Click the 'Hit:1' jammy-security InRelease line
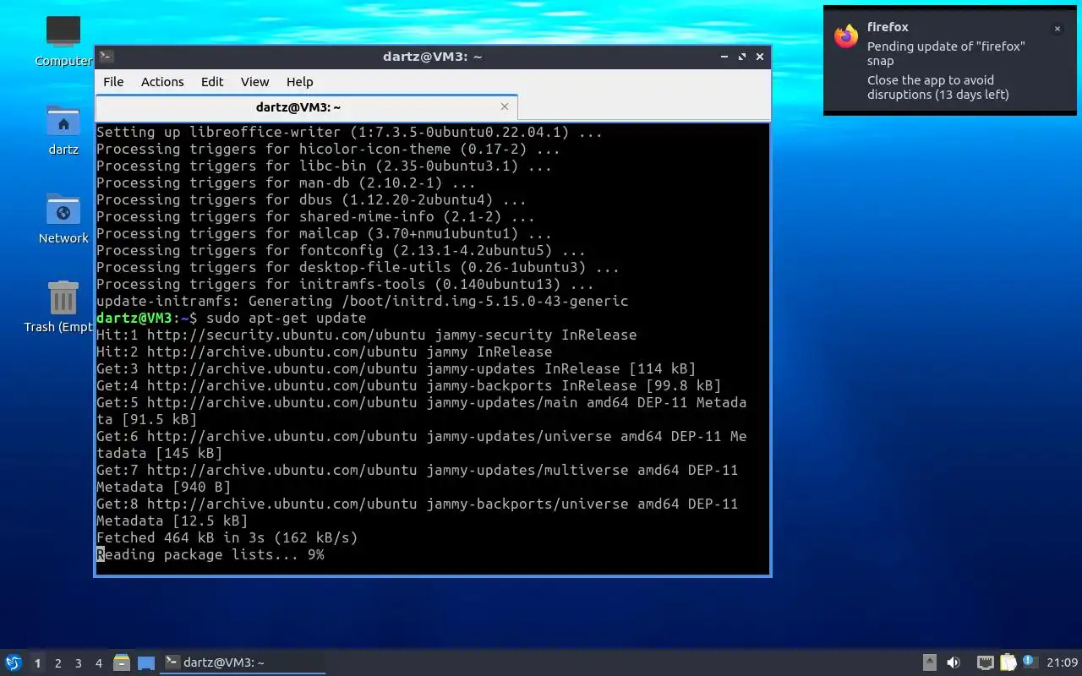1082x676 pixels. point(367,335)
